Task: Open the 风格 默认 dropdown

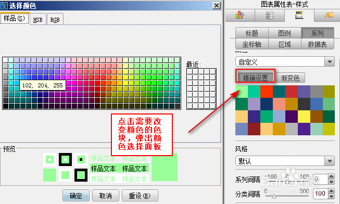Action: 285,161
